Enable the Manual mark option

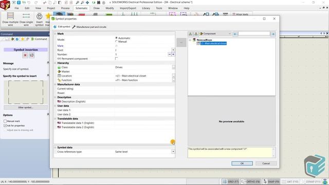click(5, 121)
